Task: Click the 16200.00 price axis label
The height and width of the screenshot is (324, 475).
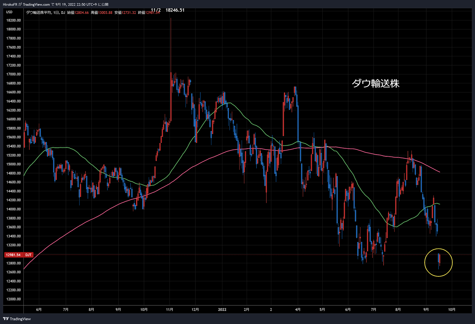Action: tap(14, 110)
